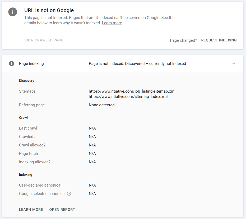Click the Last crawl label

tap(28, 128)
